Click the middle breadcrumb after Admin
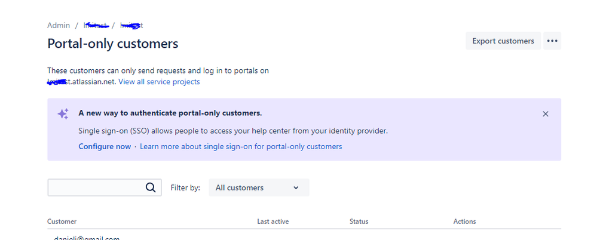The height and width of the screenshot is (240, 597). [96, 26]
